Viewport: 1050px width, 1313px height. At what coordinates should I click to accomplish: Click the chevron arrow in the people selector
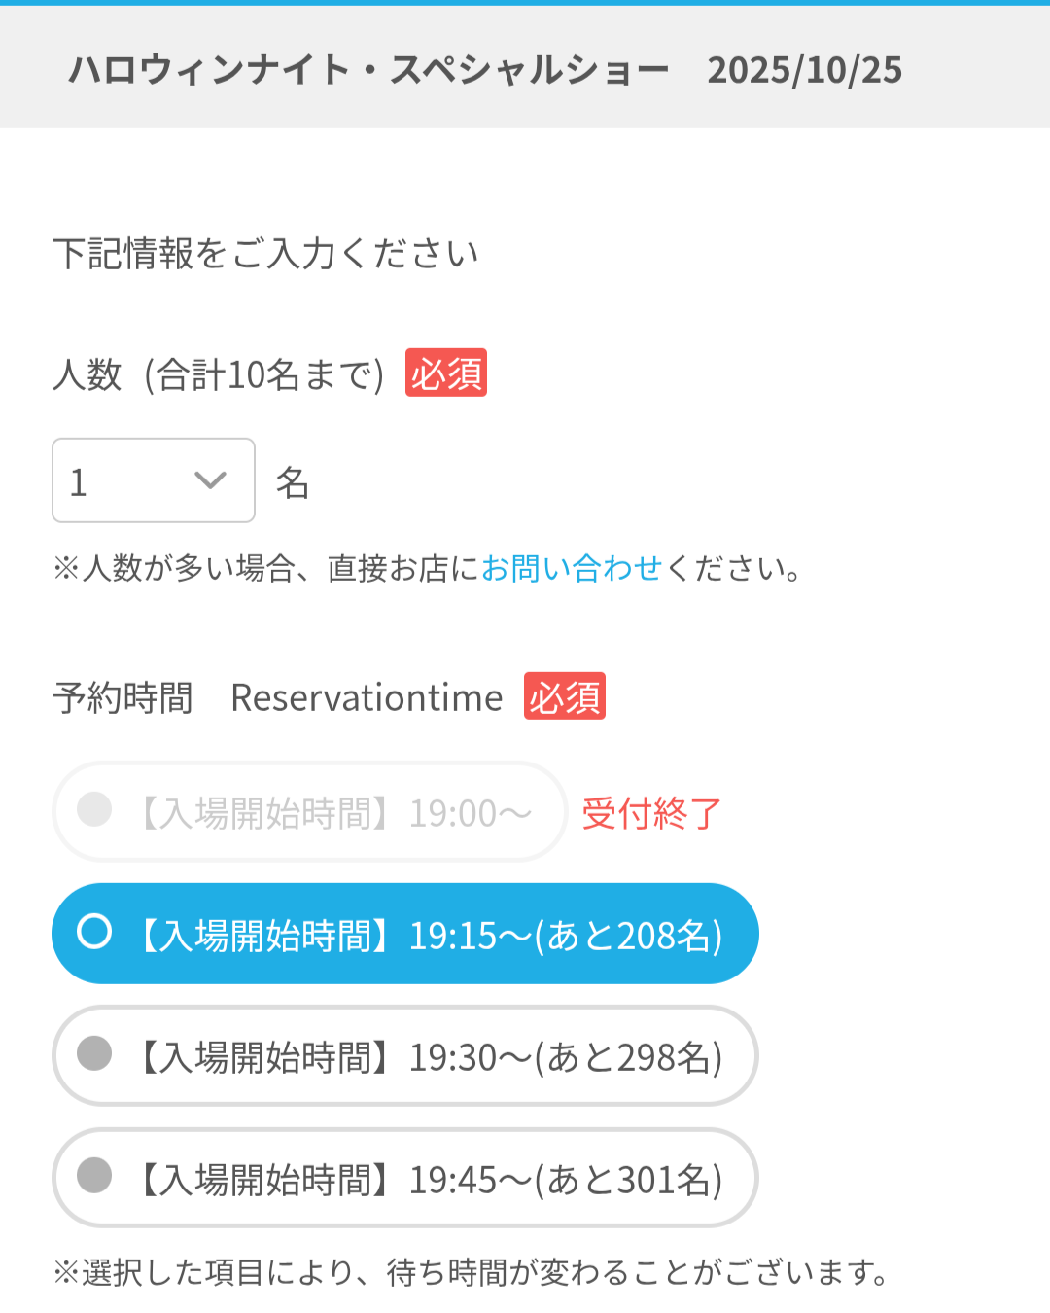210,480
